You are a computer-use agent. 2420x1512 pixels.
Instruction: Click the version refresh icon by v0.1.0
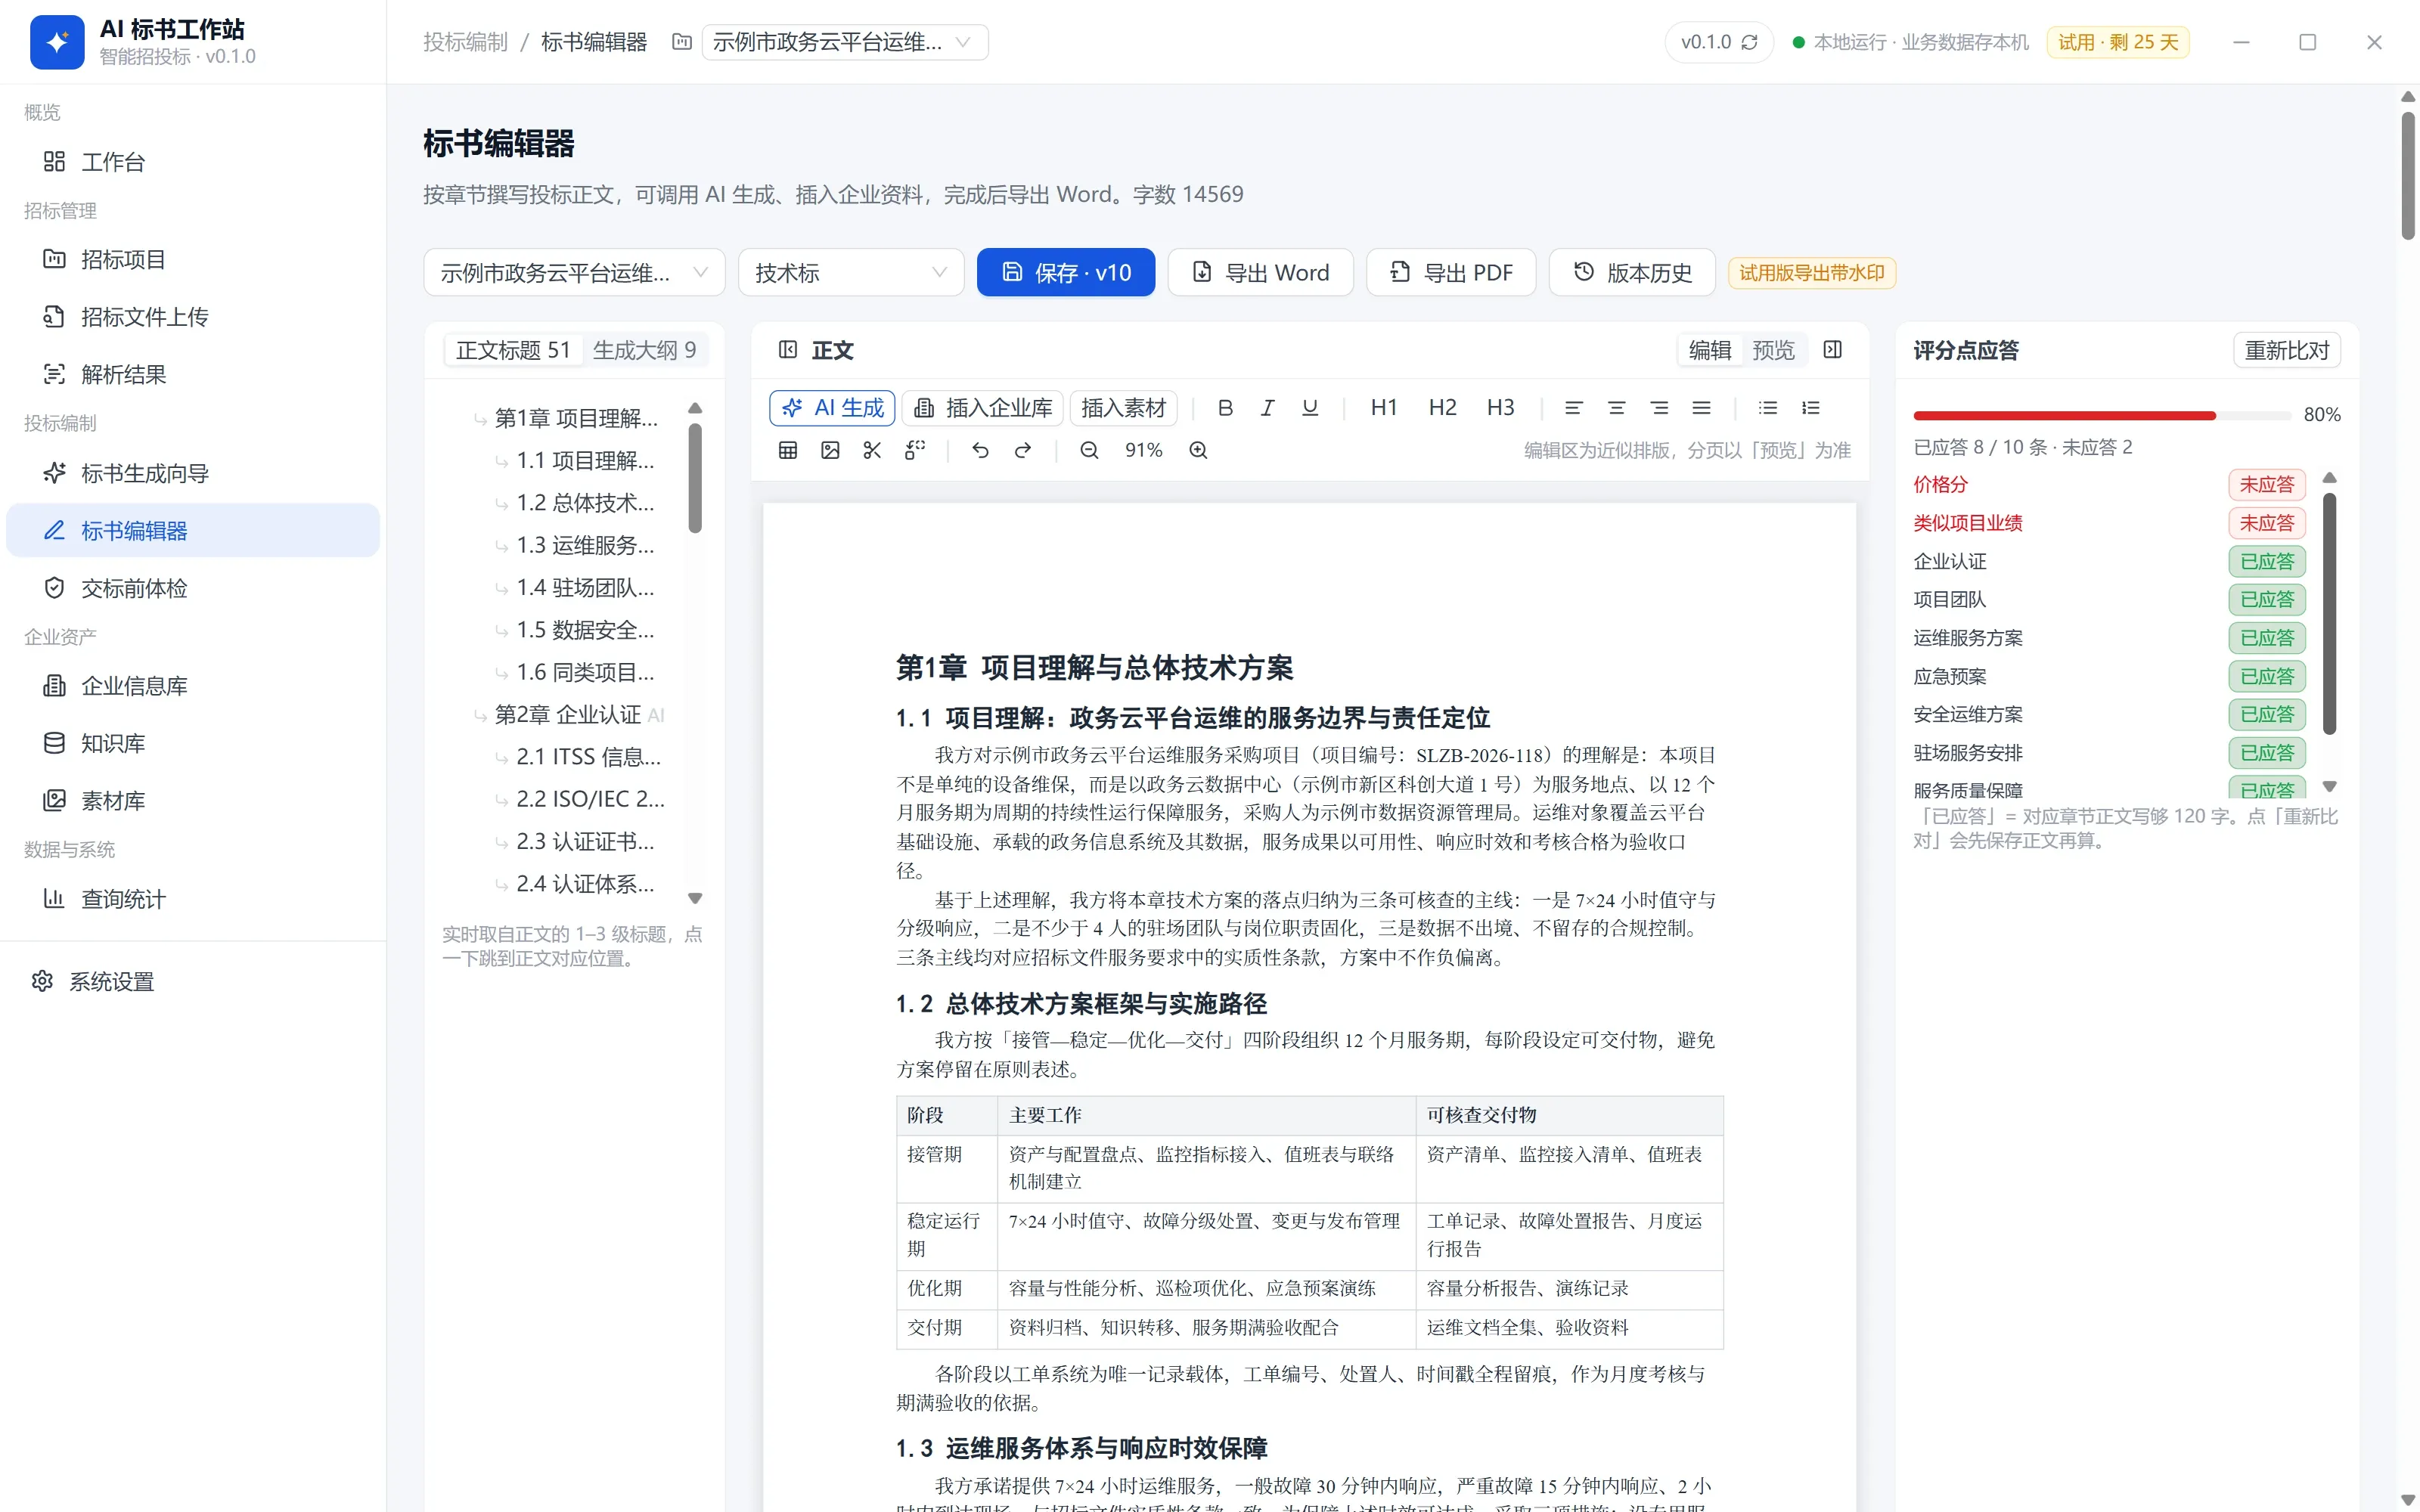(1749, 42)
